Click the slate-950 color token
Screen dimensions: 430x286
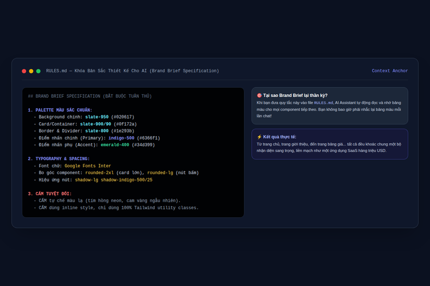(97, 117)
